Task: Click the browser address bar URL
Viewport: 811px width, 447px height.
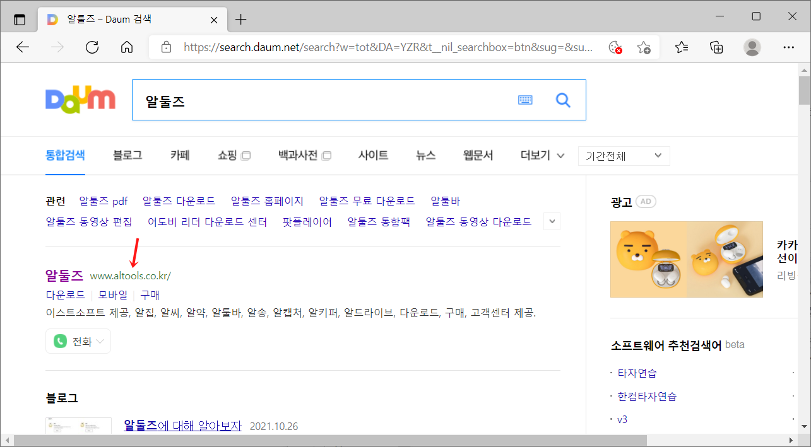Action: point(388,47)
